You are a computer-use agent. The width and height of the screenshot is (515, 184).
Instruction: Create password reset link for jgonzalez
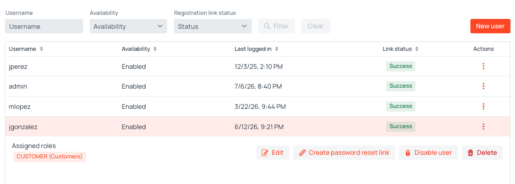pos(344,153)
